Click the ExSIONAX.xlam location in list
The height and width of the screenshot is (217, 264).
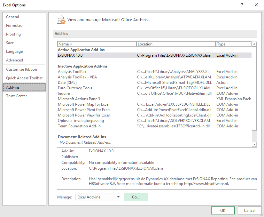174,55
